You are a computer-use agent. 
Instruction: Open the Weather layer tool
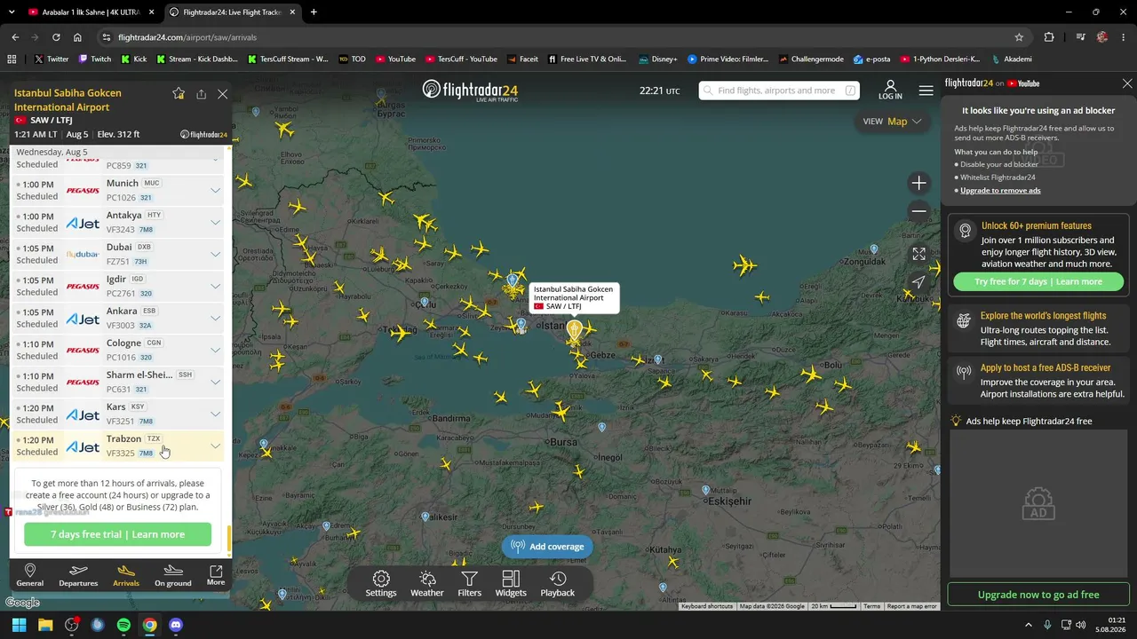pyautogui.click(x=427, y=584)
